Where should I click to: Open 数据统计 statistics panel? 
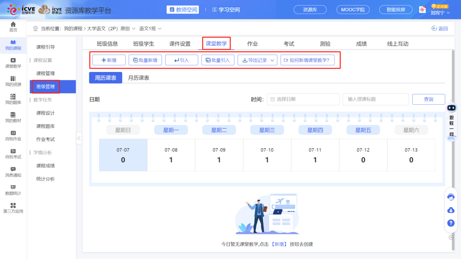[x=13, y=189]
